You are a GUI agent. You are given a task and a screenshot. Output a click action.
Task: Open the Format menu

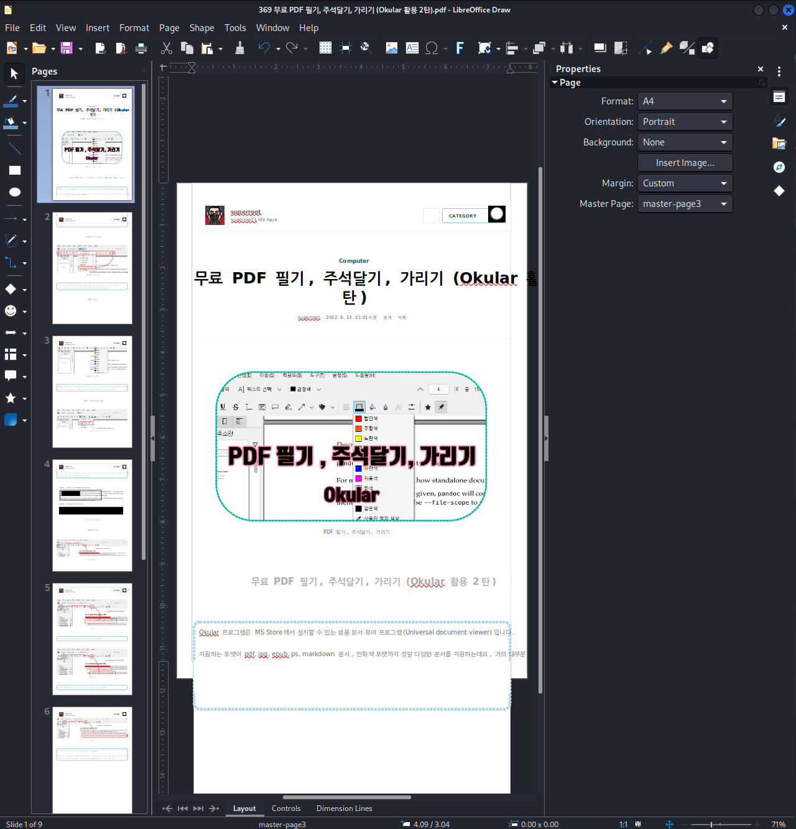(x=134, y=28)
